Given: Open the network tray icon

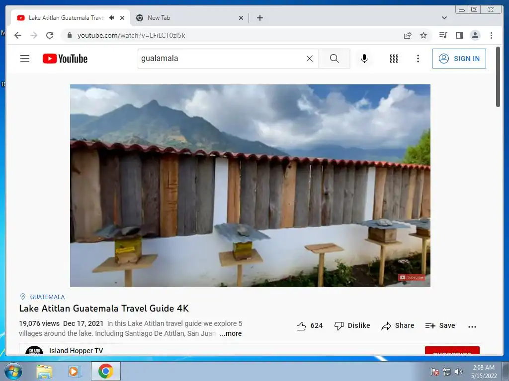Looking at the screenshot, I should [447, 372].
